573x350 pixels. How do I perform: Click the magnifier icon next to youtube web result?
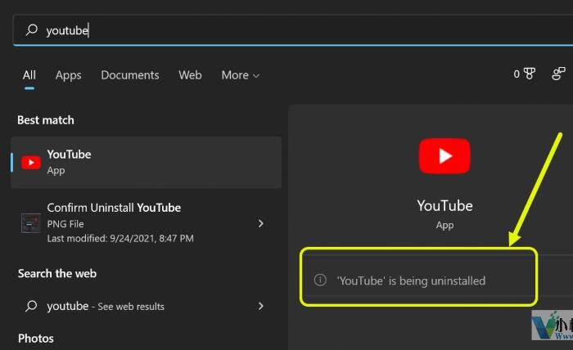point(31,306)
